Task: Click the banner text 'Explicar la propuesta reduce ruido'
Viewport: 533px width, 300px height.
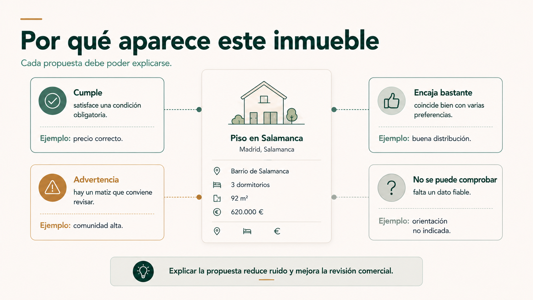Action: tap(228, 271)
